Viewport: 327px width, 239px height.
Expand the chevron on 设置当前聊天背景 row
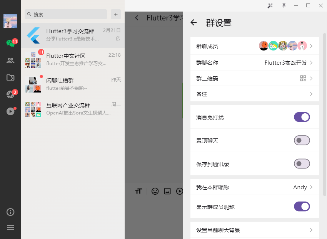tap(311, 230)
